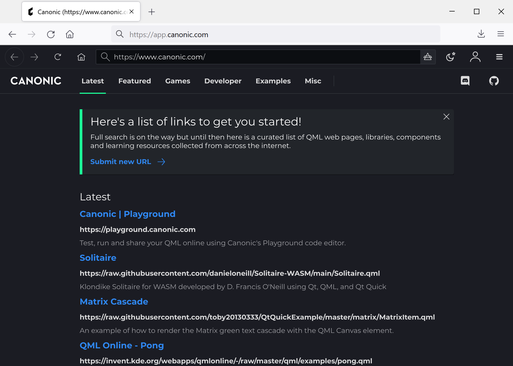Go back in outer browser toolbar

(12, 34)
